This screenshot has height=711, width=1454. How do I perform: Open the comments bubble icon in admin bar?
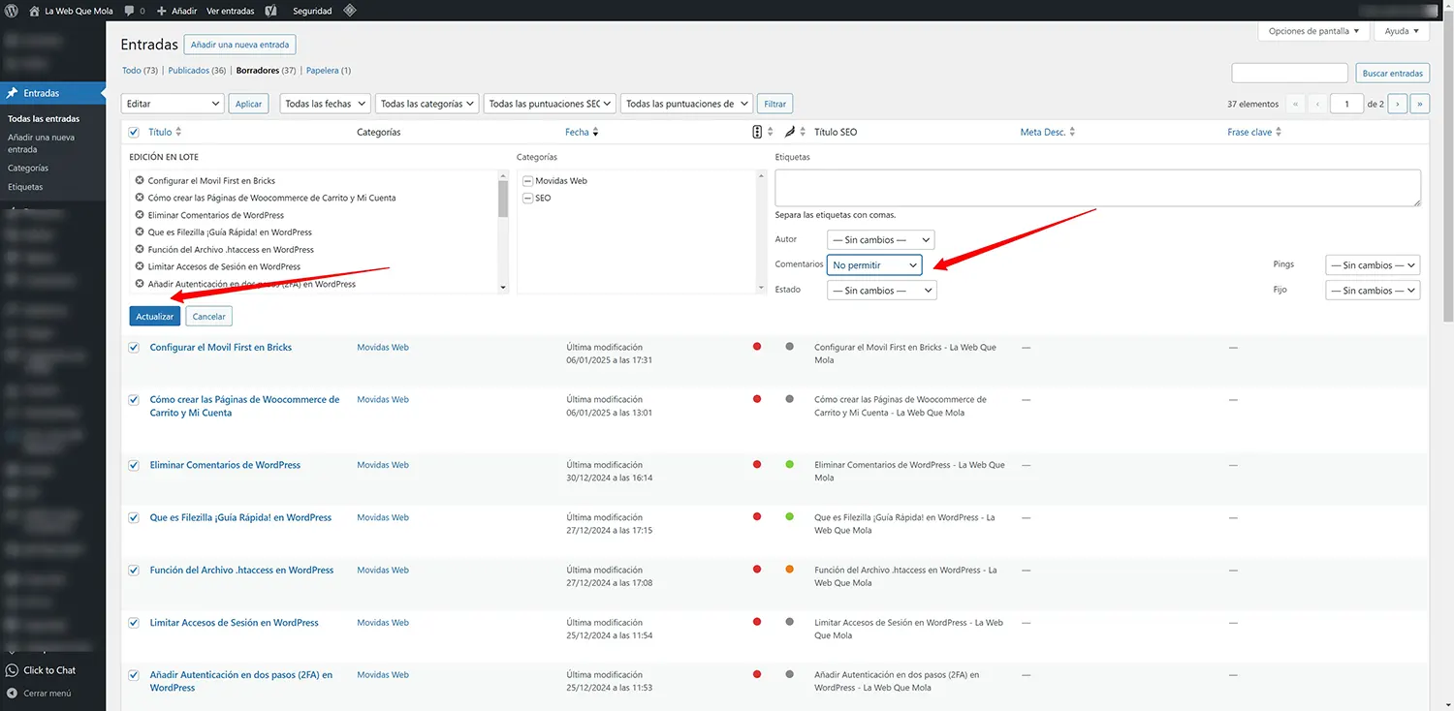[130, 11]
